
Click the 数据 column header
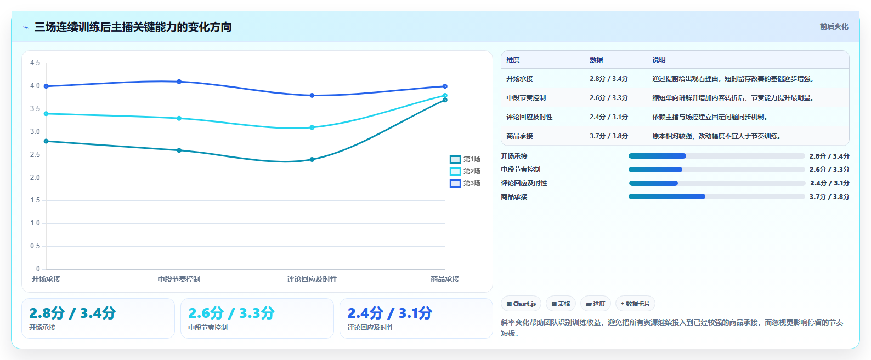point(596,60)
